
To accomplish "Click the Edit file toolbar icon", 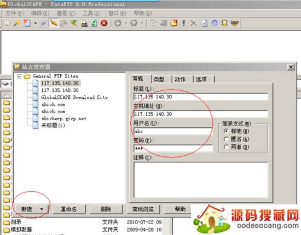I will click(x=153, y=23).
